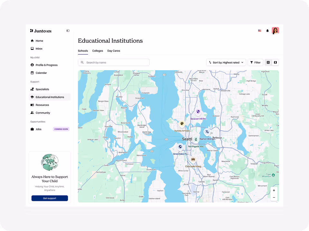Toggle the map view mode

tap(275, 62)
